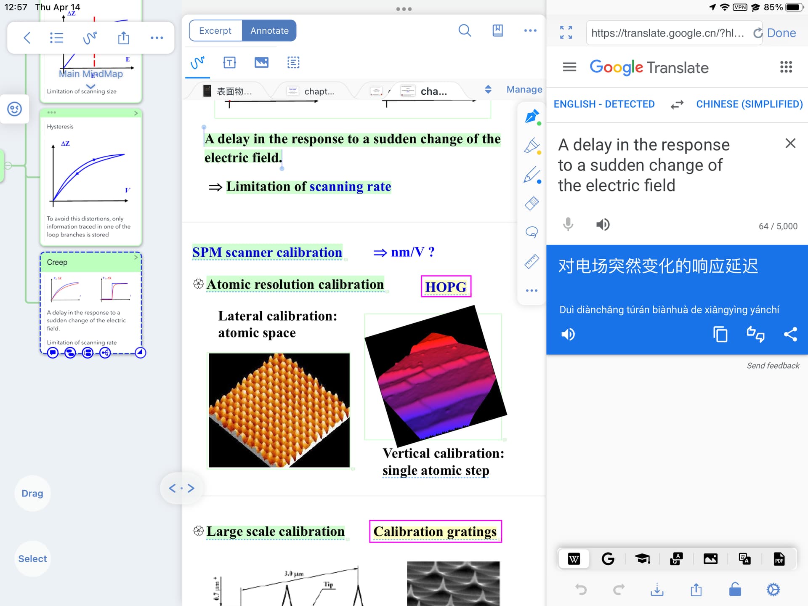Select the image excerpt annotation tab
808x606 pixels.
[261, 63]
